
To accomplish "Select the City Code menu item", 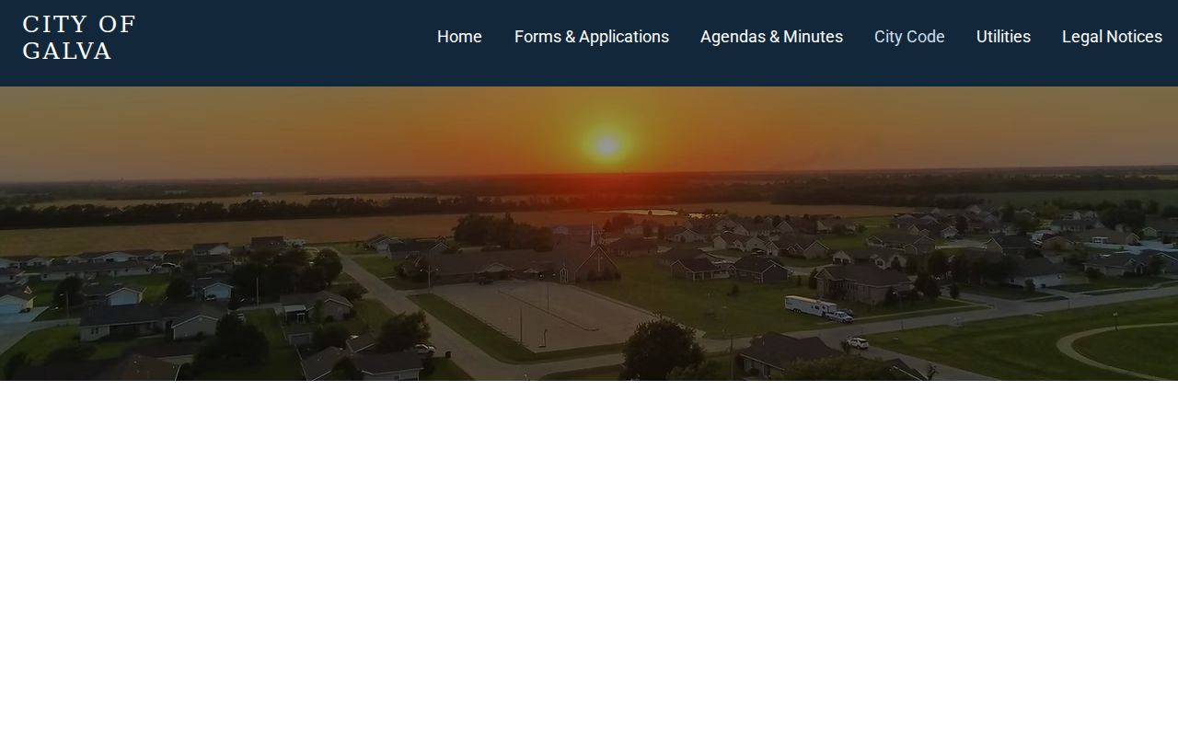I will (909, 37).
